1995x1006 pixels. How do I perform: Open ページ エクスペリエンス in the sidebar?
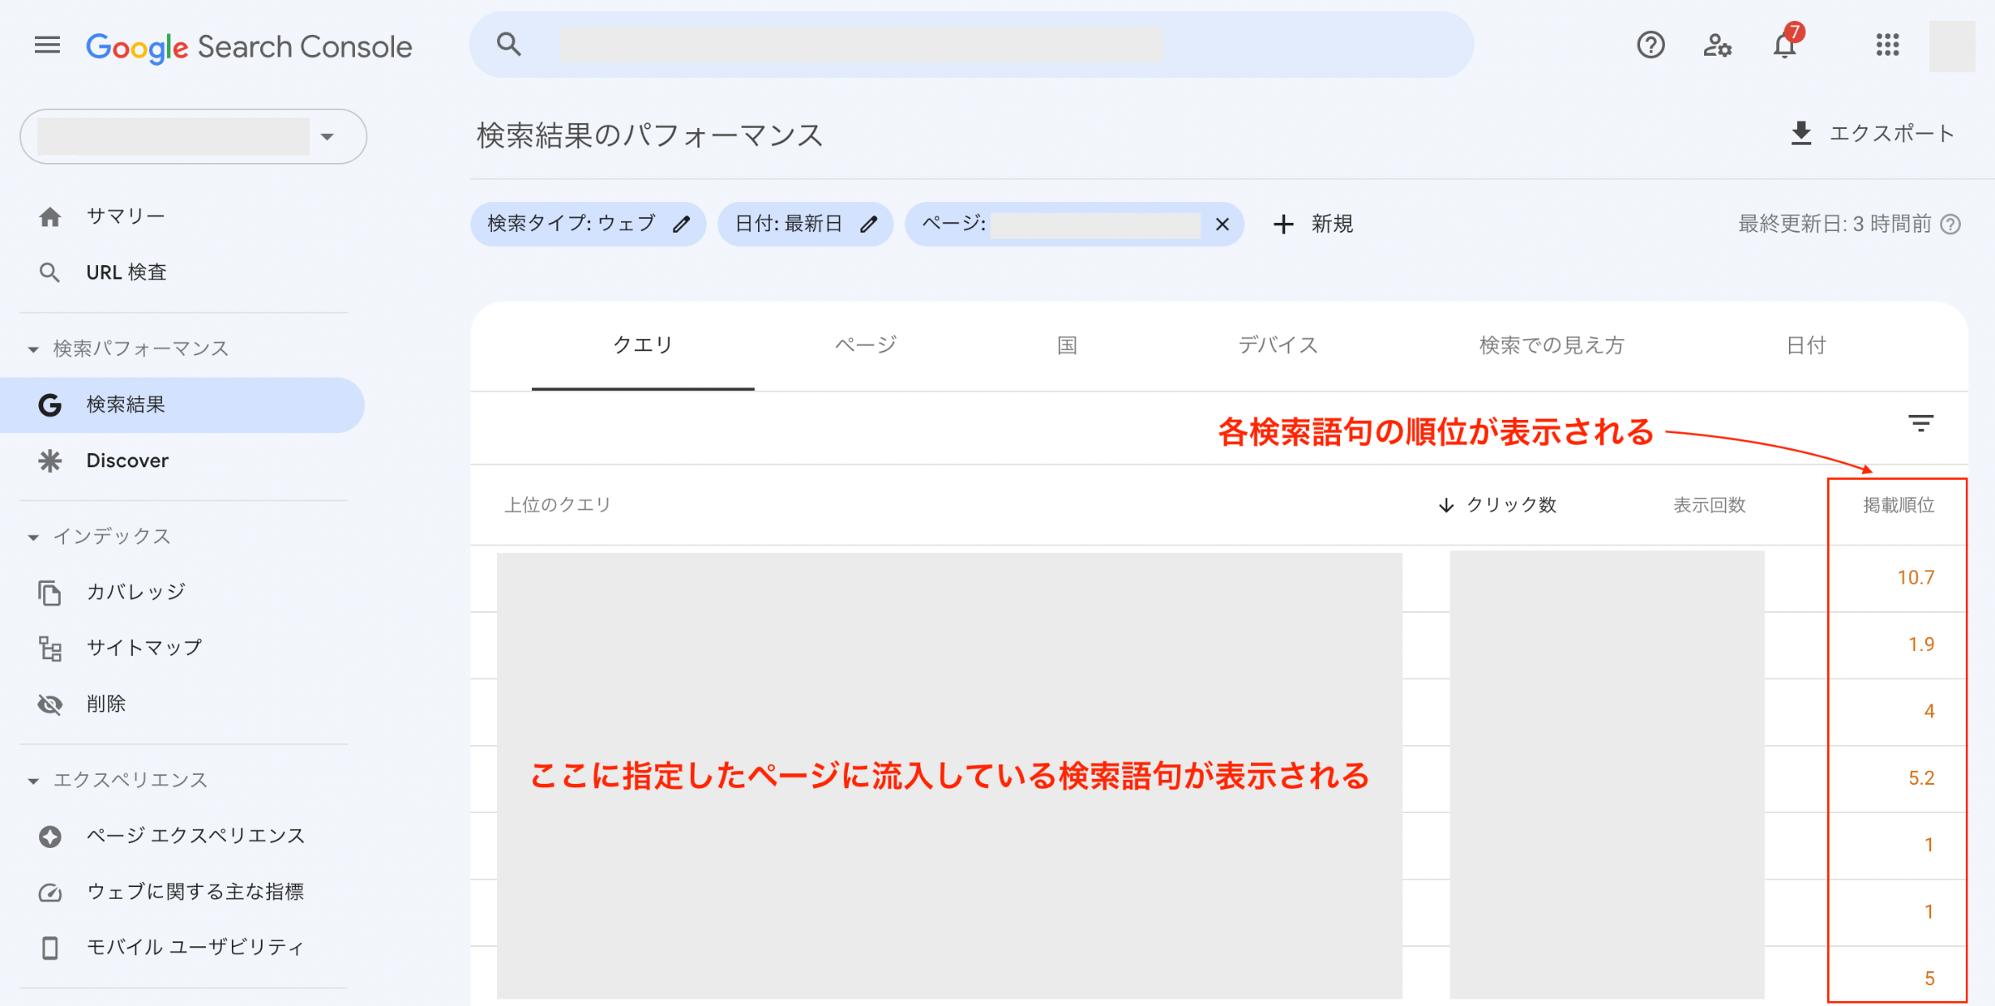pos(196,836)
